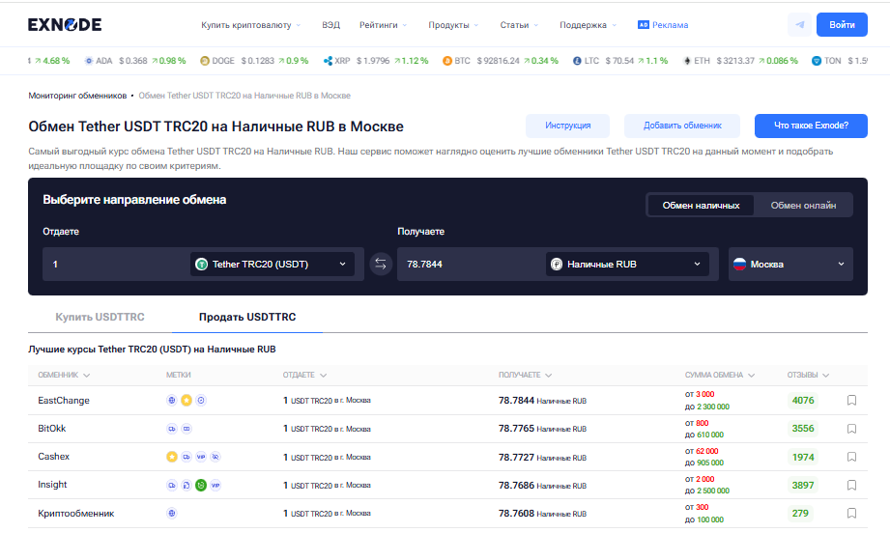Open the Insight exchanger name
This screenshot has height=533, width=890.
coord(52,485)
